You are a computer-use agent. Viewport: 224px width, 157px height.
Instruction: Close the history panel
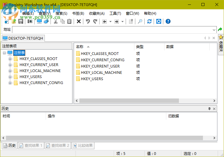pos(214,109)
